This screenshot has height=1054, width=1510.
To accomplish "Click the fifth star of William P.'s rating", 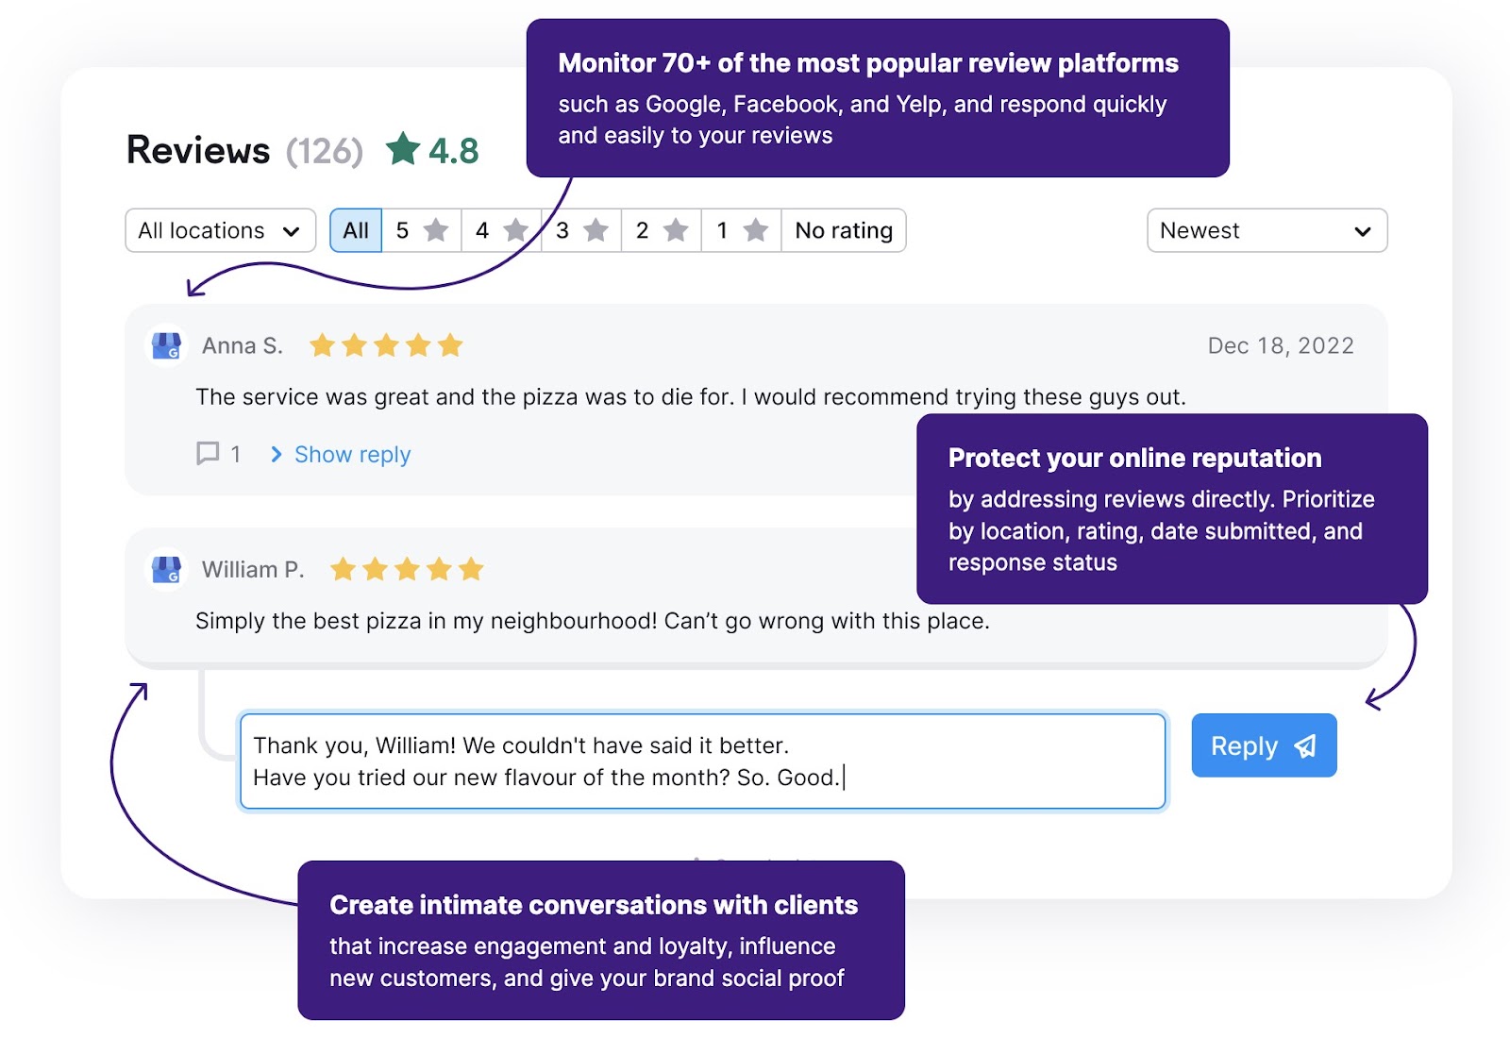I will 472,570.
